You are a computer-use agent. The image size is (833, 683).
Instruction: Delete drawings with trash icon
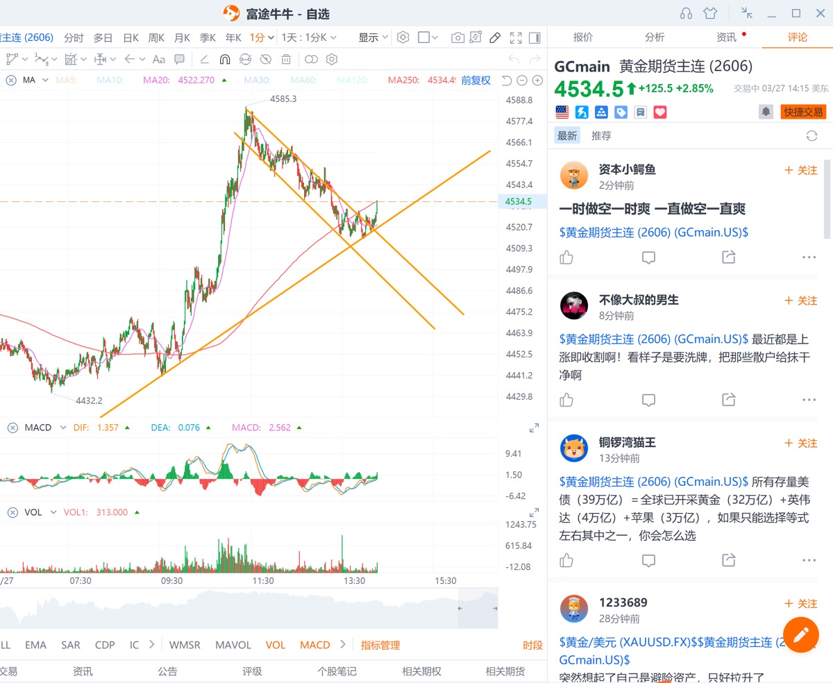point(286,59)
